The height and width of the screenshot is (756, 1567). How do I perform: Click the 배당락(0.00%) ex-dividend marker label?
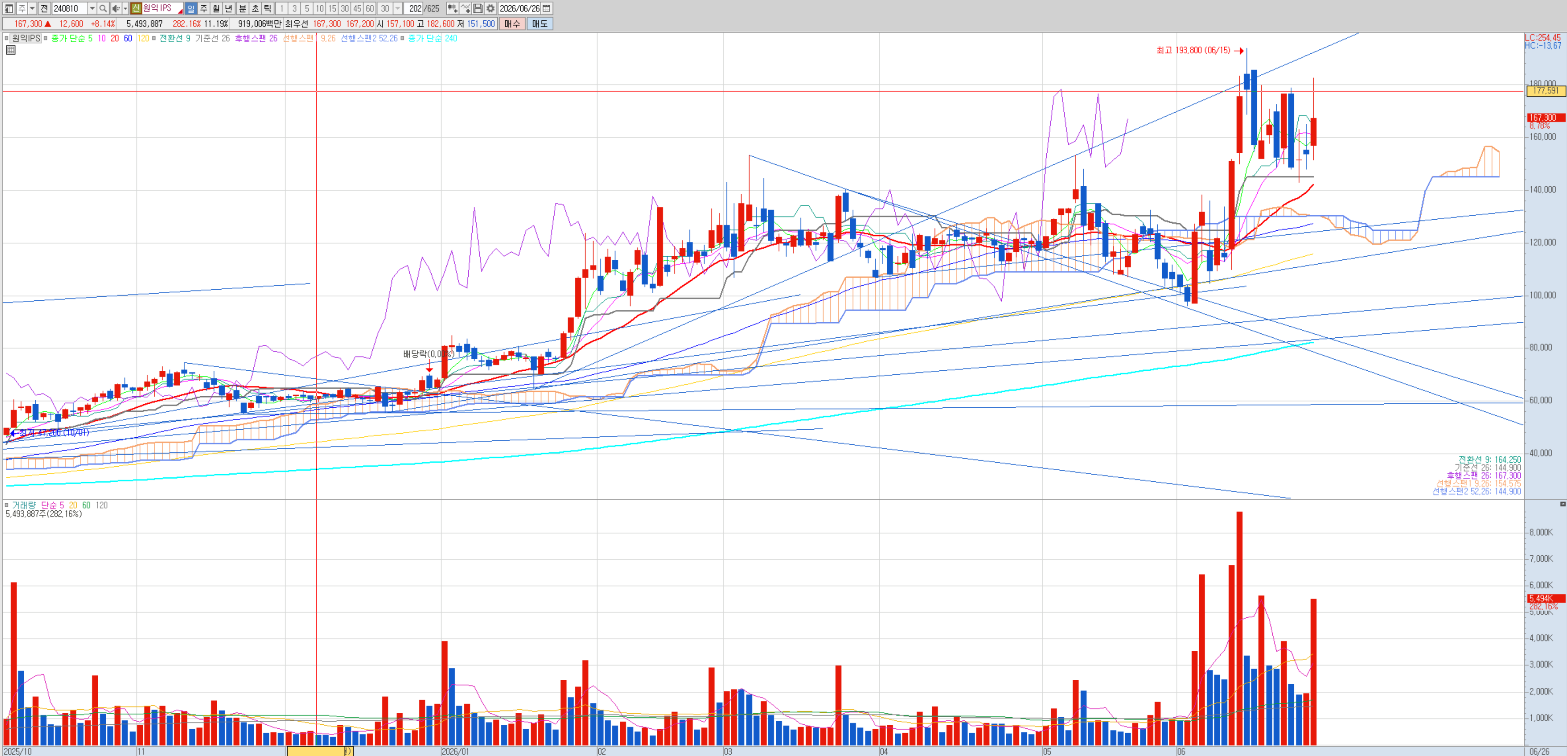pos(429,354)
